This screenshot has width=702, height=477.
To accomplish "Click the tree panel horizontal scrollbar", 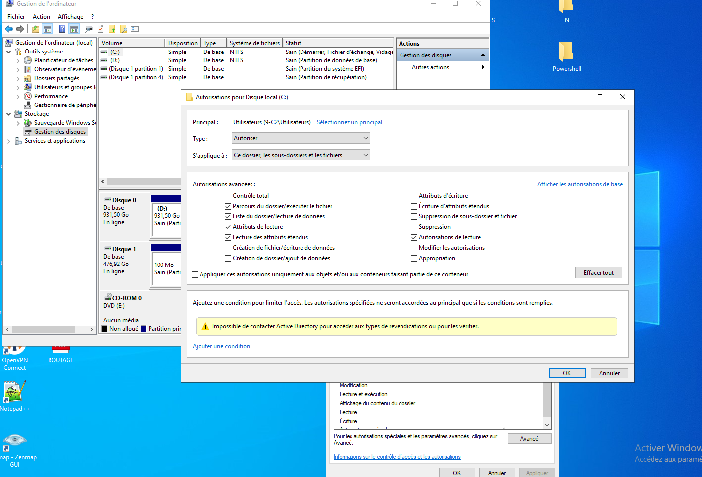I will tap(44, 329).
